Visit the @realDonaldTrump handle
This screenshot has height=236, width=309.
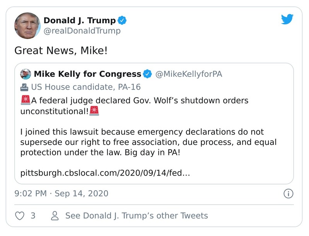[82, 31]
